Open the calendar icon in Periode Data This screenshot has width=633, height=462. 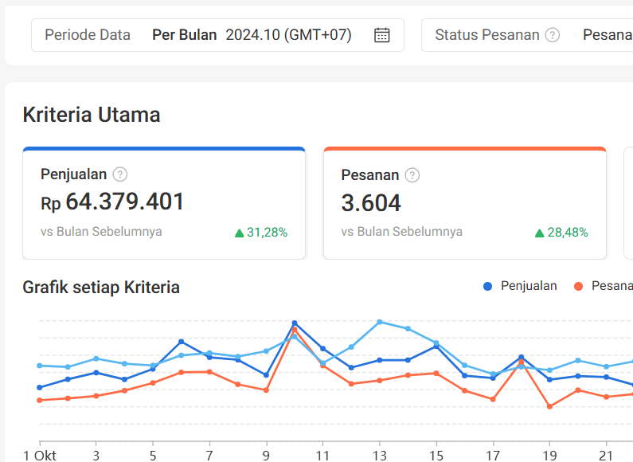381,35
